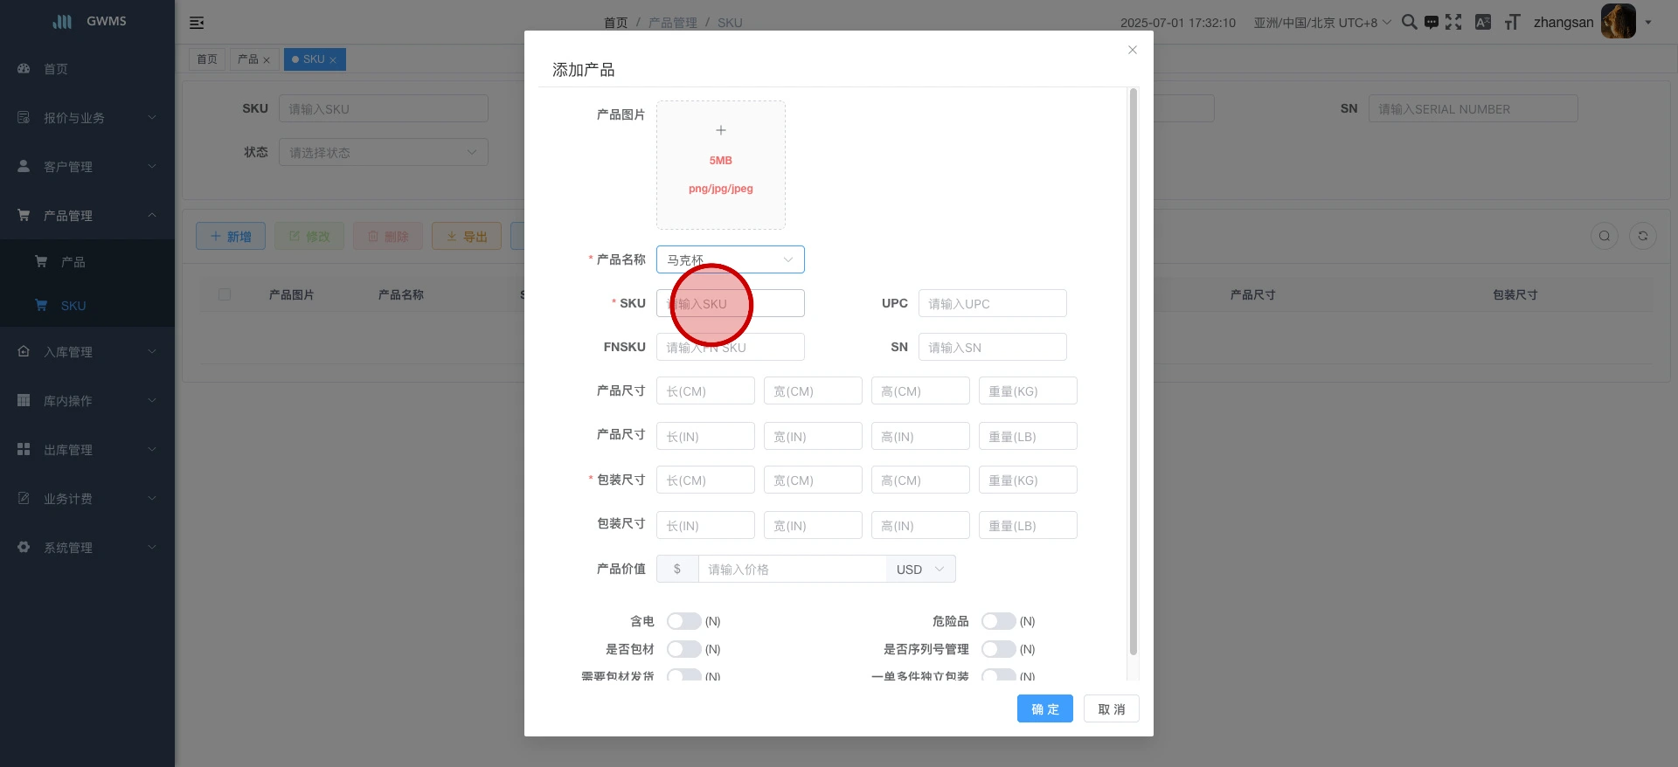Enable the 含电 toggle switch
Screen dimensions: 1678x767
tap(683, 621)
